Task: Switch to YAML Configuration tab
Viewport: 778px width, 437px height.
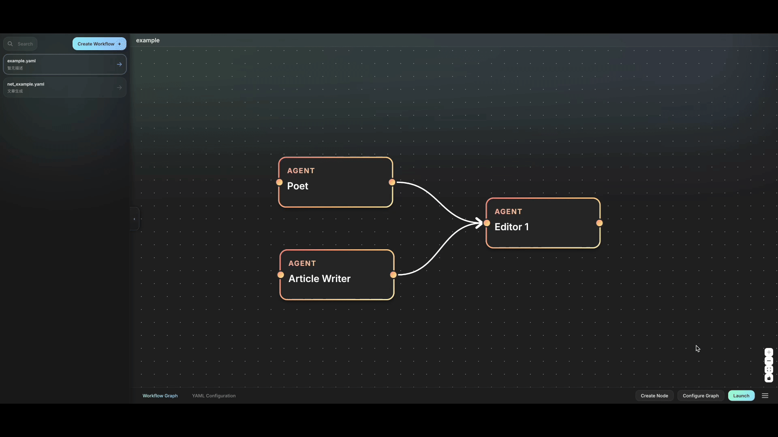Action: 214,396
